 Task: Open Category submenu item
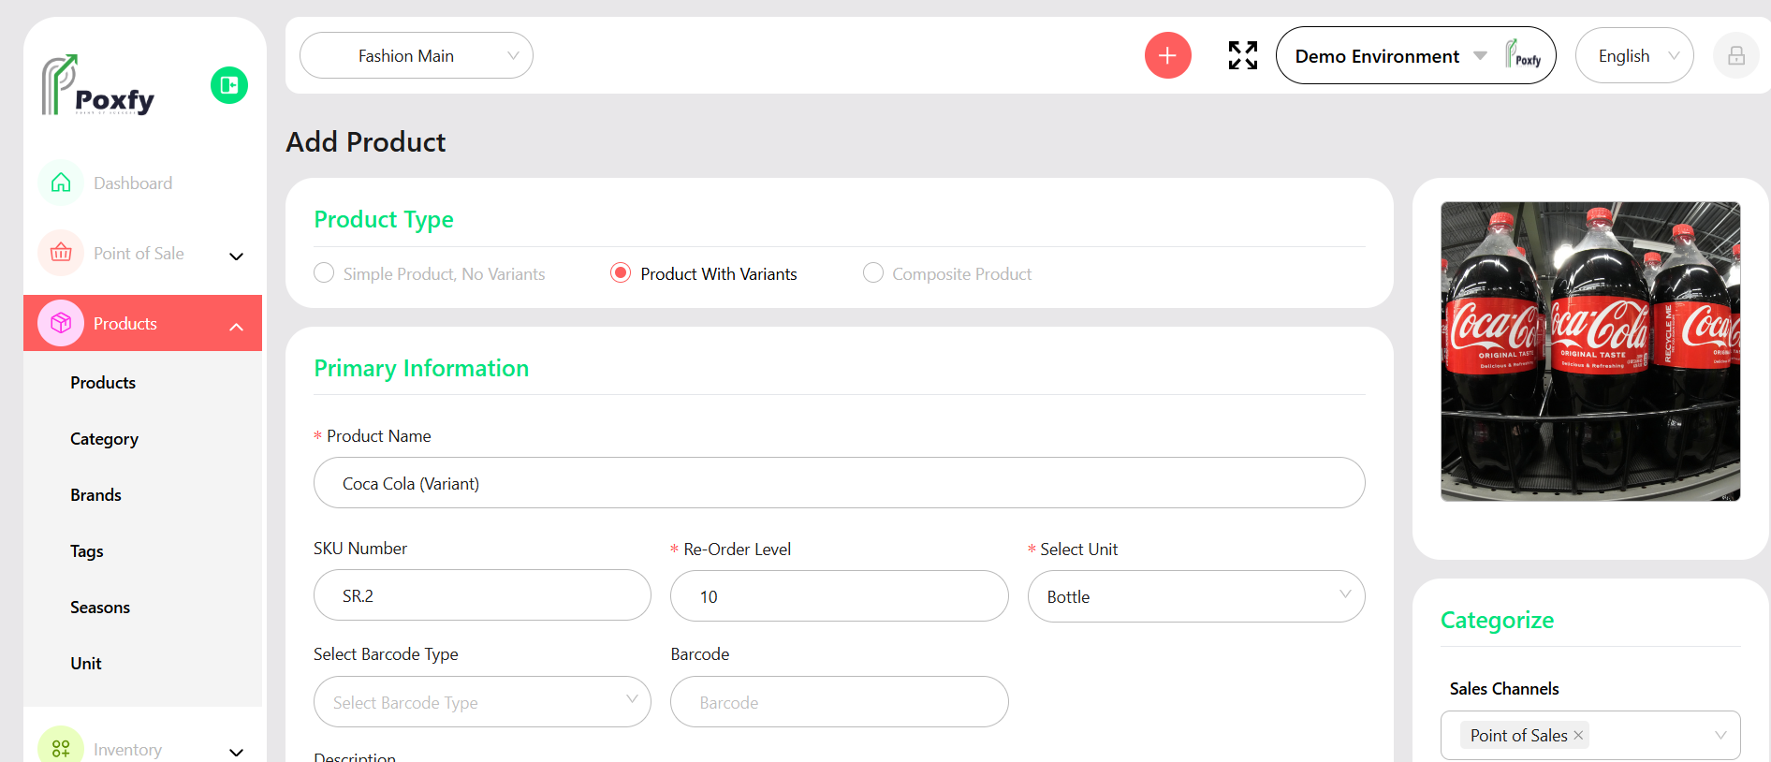[x=104, y=439]
